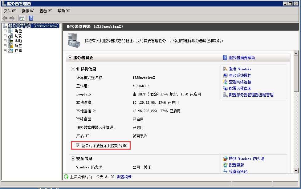
Task: Click the 激活 Windows key icon
Action: 224,69
